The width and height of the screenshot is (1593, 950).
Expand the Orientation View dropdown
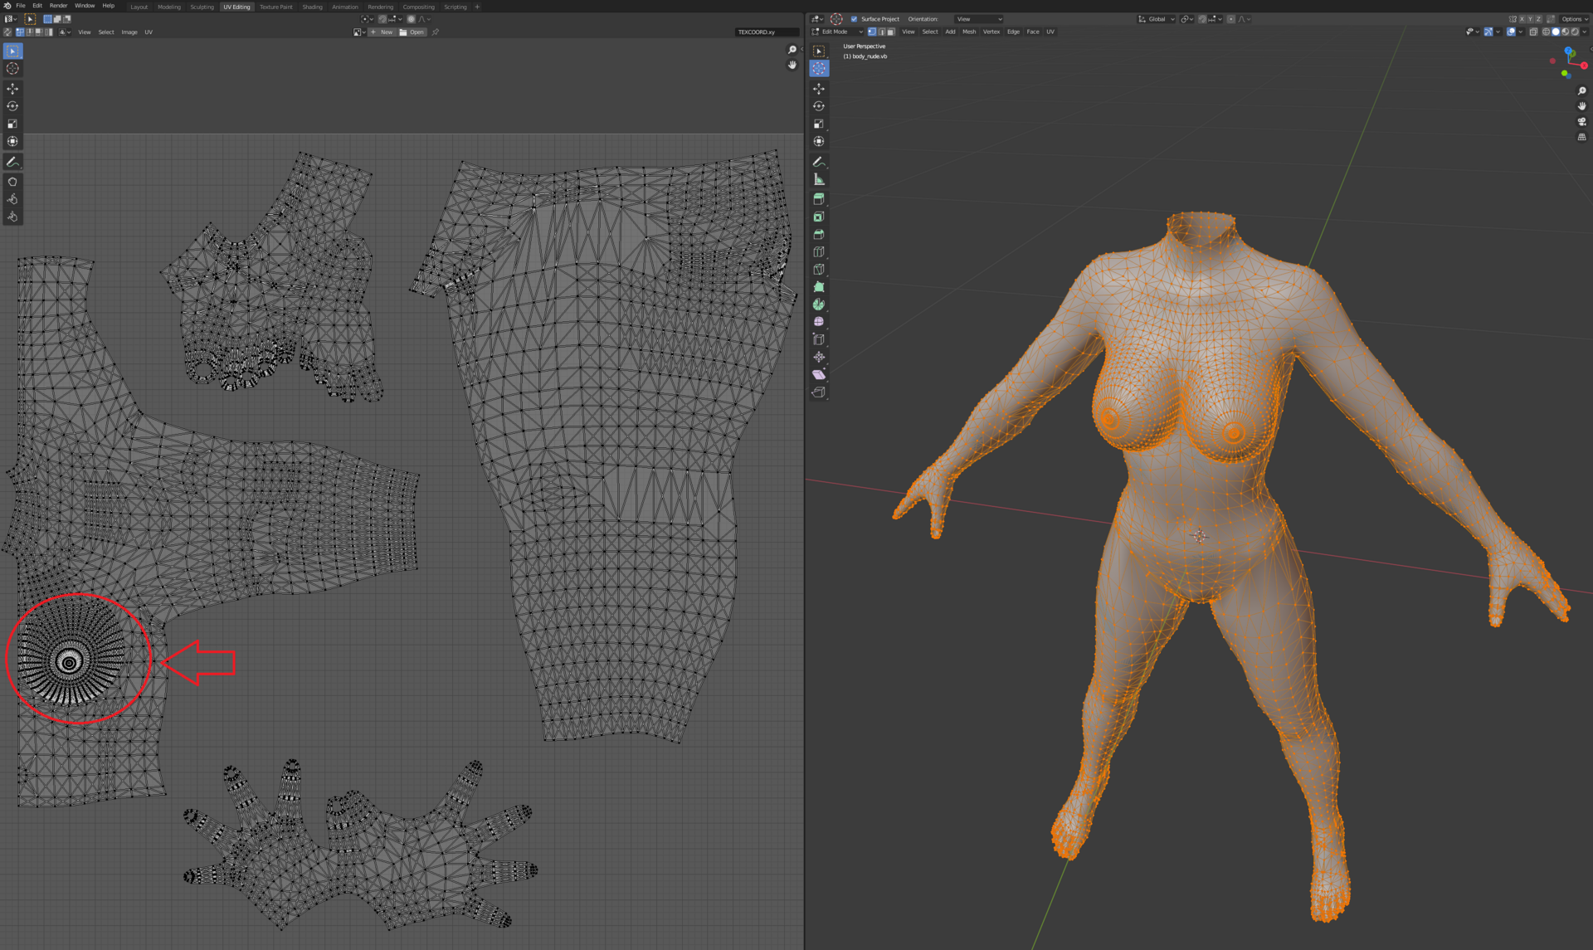coord(979,19)
